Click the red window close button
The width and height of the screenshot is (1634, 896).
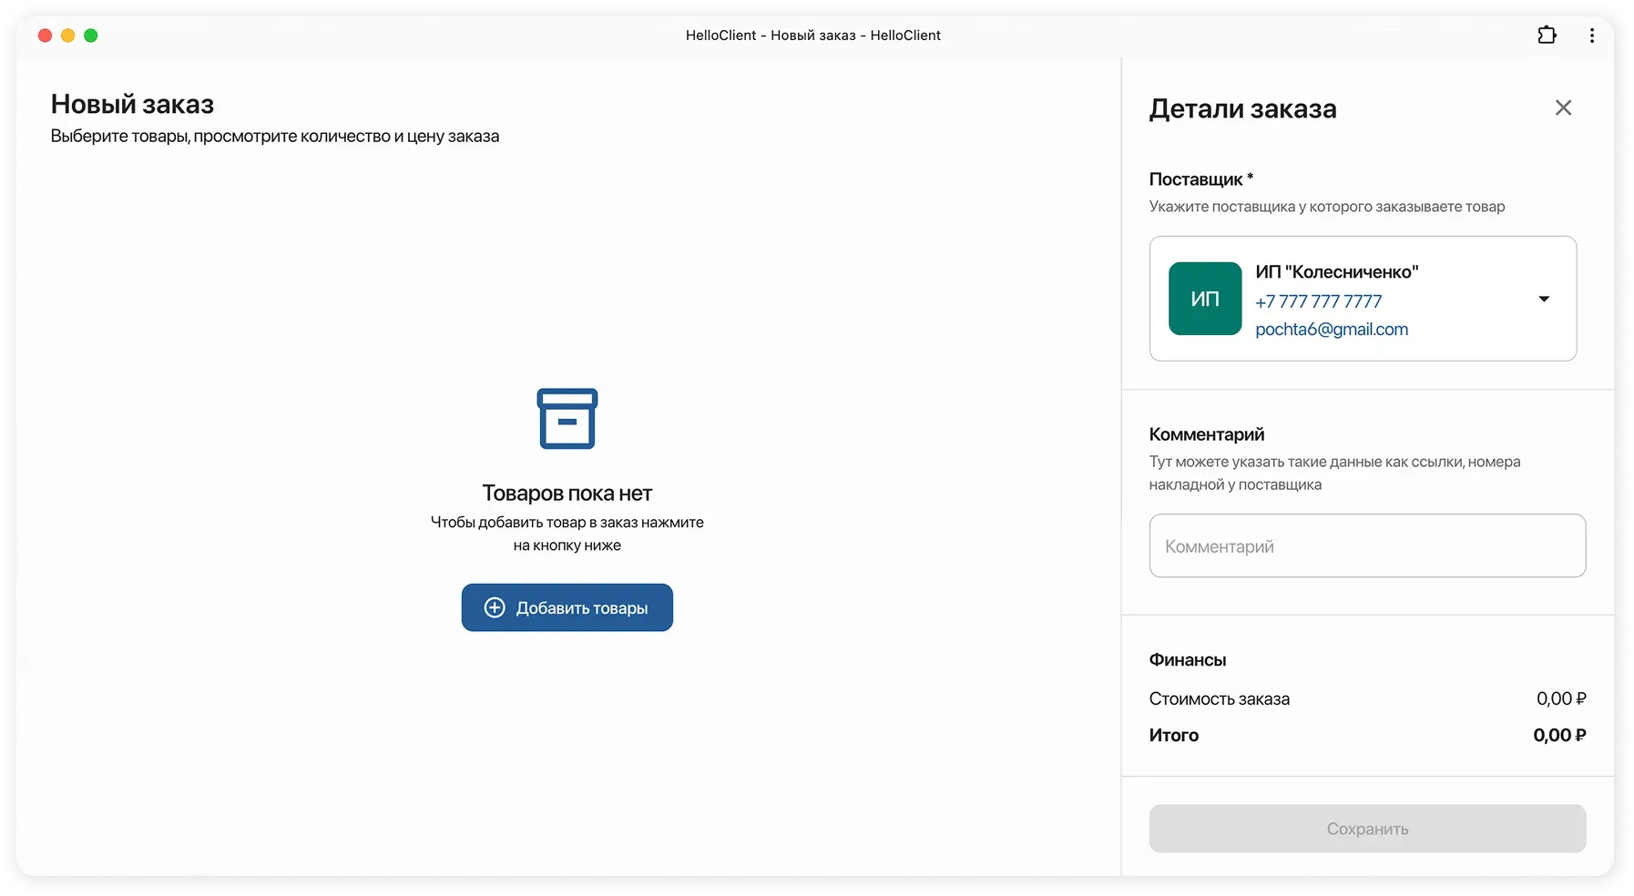(45, 36)
